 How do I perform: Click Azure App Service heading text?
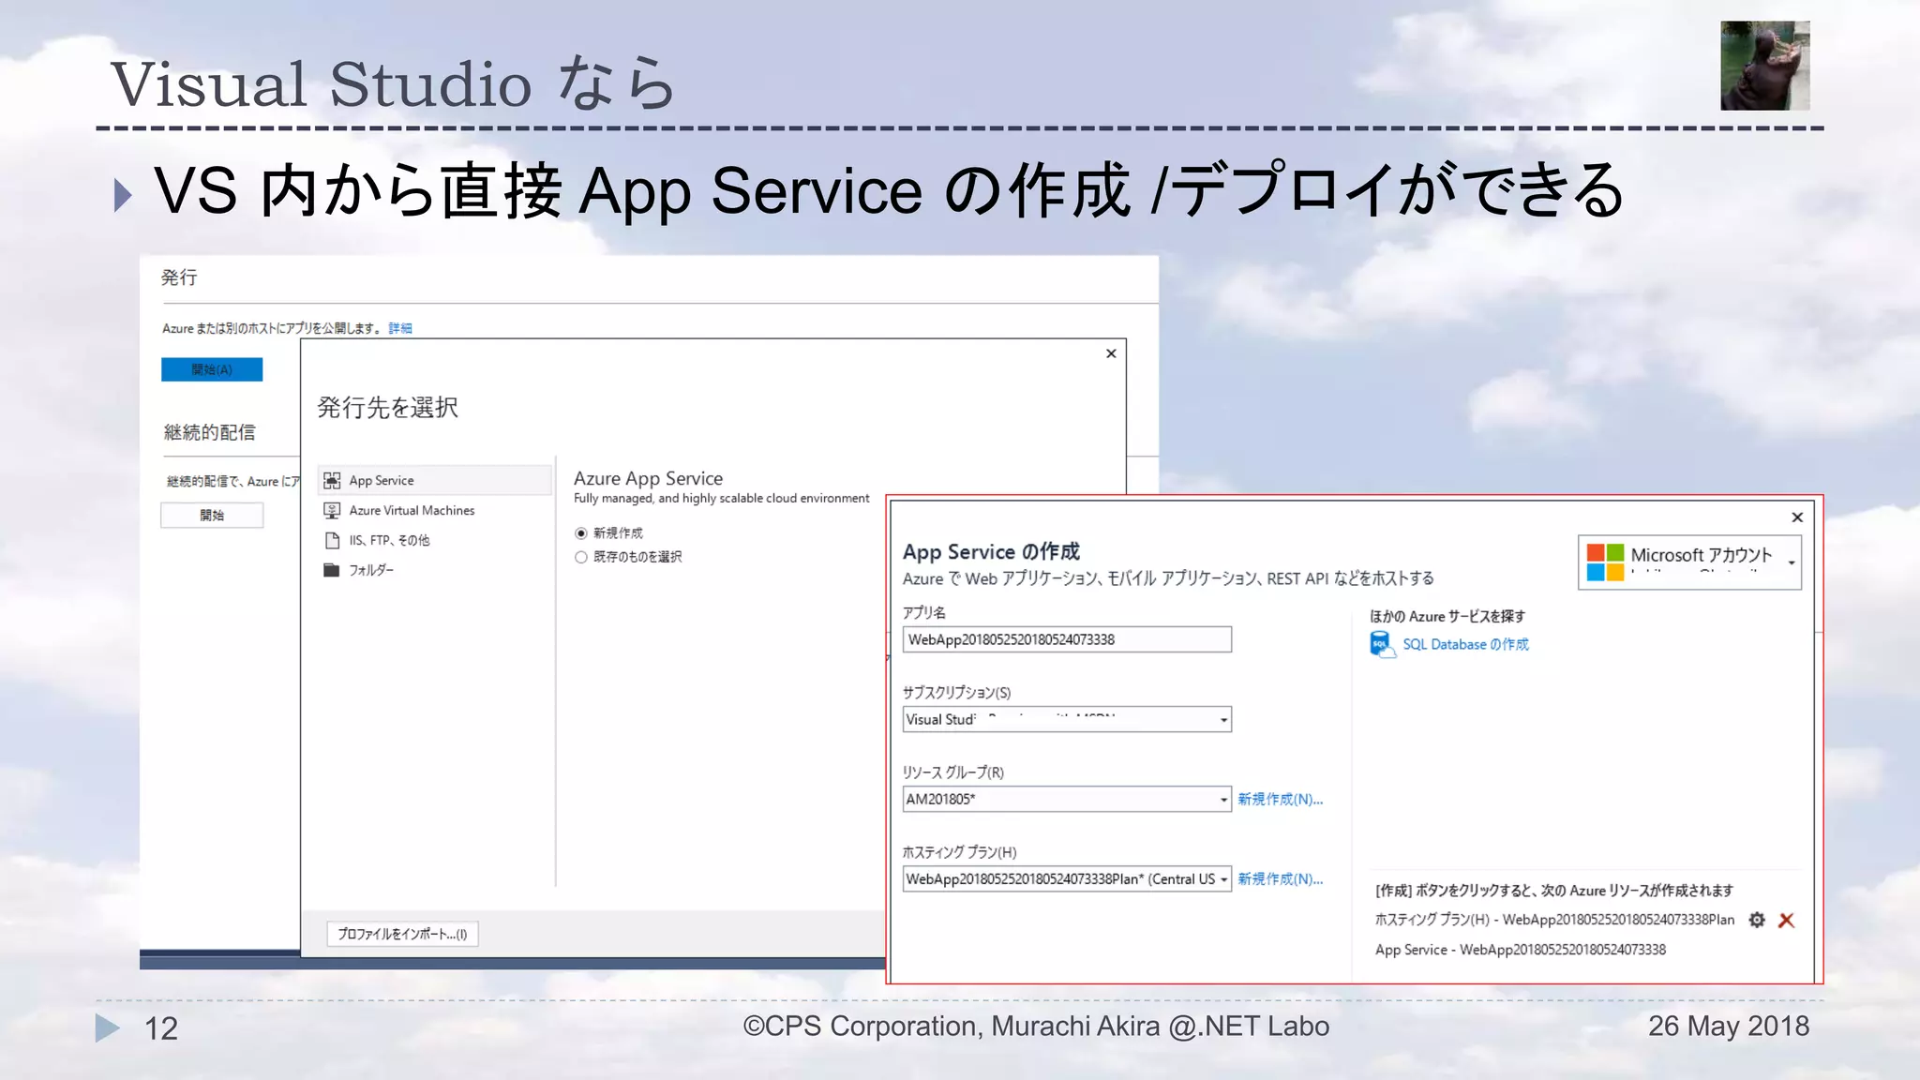pyautogui.click(x=648, y=478)
